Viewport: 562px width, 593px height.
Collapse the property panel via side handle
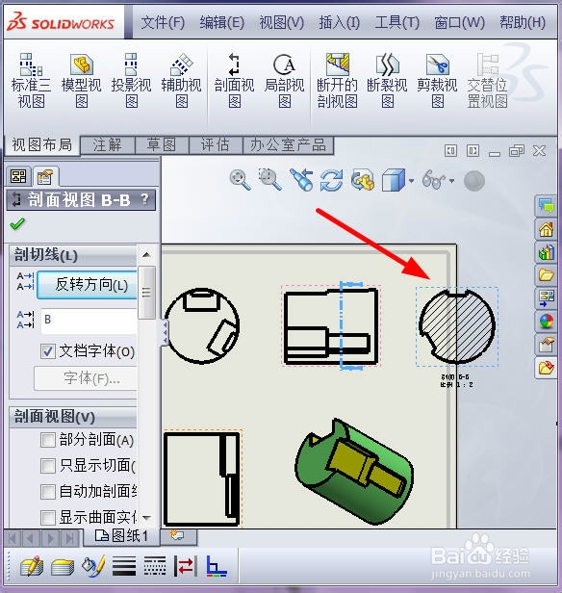point(166,332)
